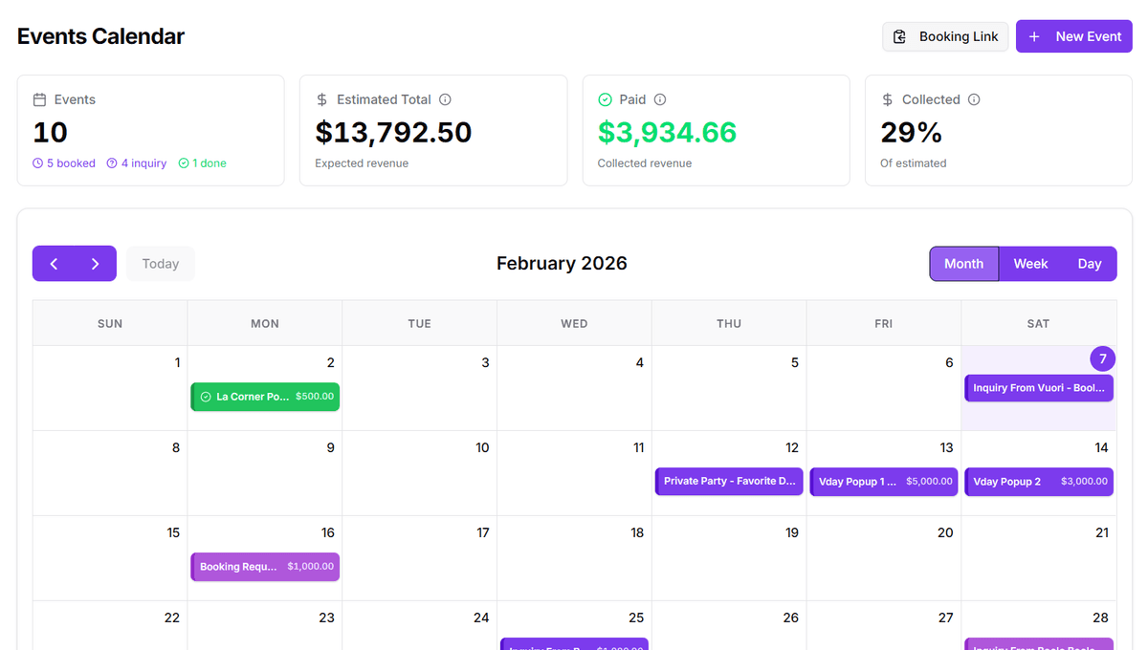The image size is (1148, 650).
Task: Open the Estimated Total info tooltip icon
Action: click(444, 99)
